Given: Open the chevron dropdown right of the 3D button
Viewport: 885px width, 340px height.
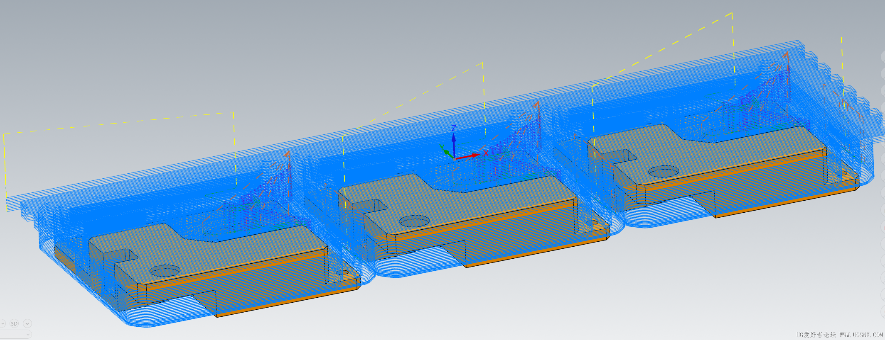Looking at the screenshot, I should 27,323.
